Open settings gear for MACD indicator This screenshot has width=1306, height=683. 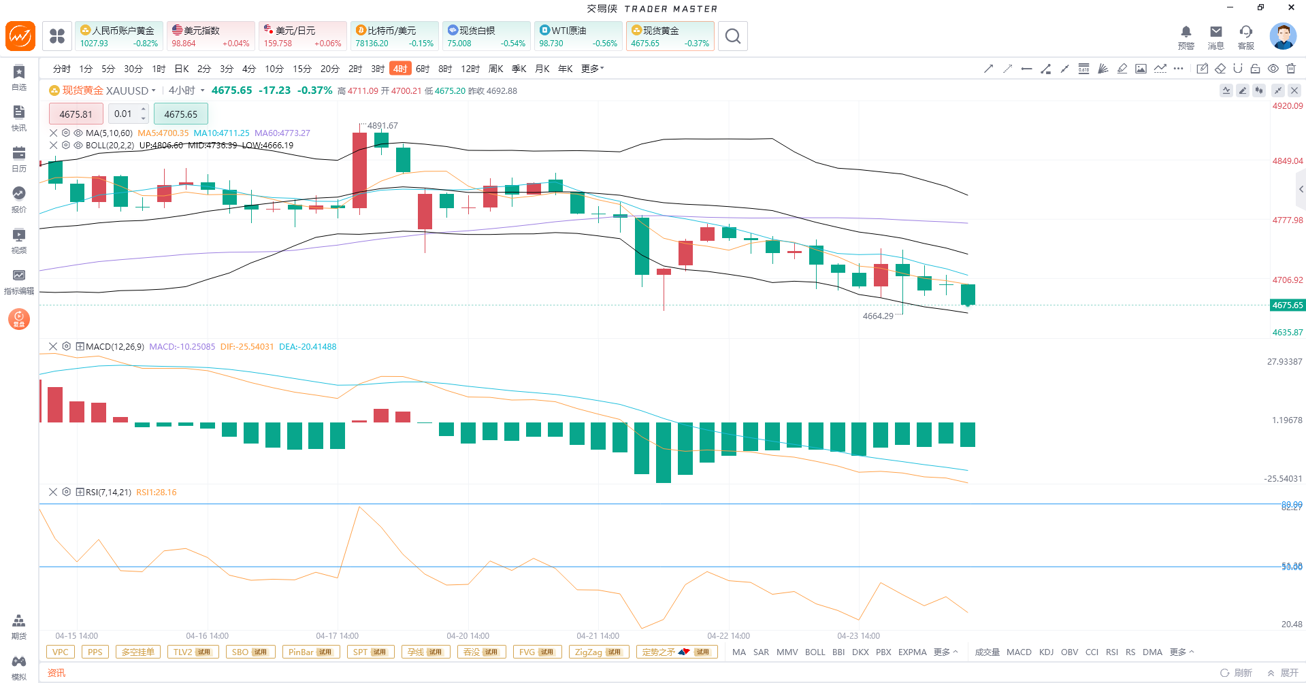[x=66, y=346]
